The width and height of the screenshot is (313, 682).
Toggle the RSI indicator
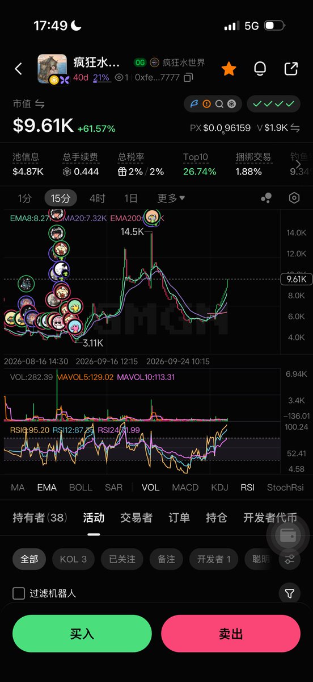coord(247,487)
